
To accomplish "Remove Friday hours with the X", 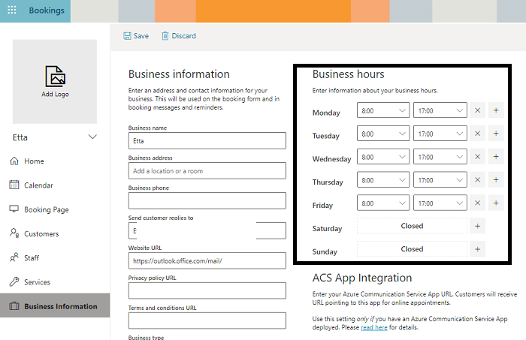I will click(x=478, y=203).
